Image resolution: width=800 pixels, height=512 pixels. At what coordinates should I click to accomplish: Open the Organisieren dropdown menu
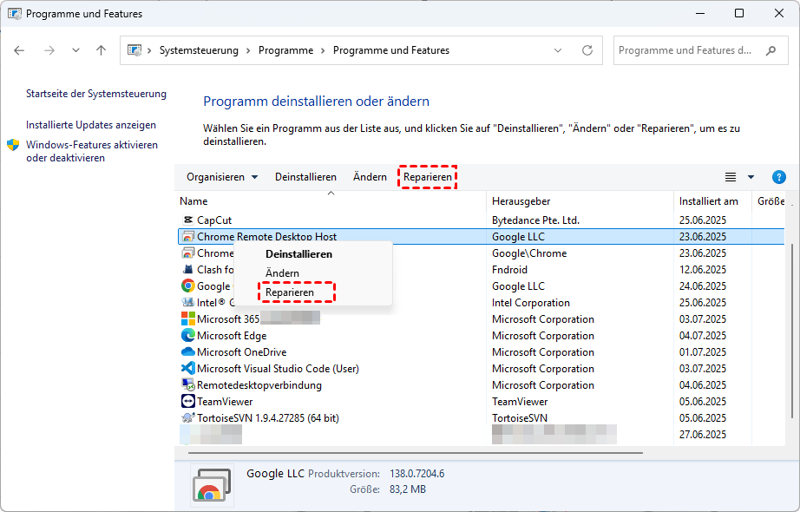(222, 177)
